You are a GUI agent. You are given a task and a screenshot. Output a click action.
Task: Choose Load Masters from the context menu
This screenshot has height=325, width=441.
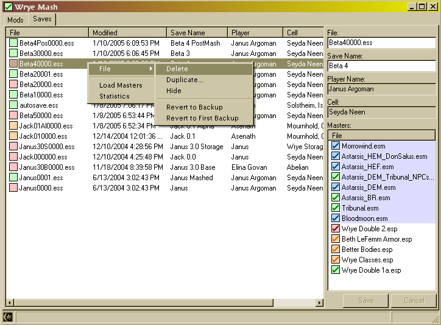121,85
